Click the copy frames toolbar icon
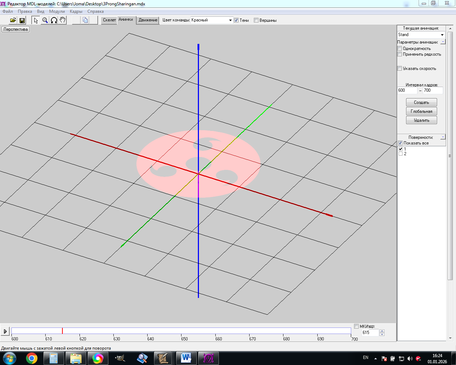 point(85,20)
